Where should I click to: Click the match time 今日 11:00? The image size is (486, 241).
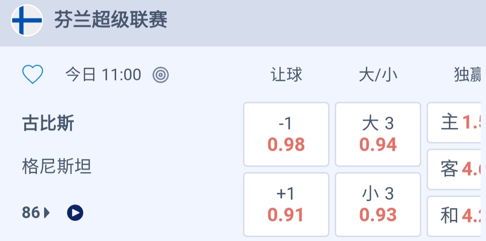pos(103,75)
